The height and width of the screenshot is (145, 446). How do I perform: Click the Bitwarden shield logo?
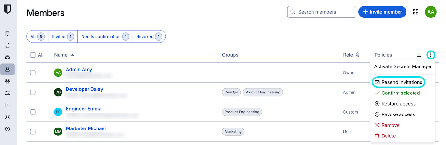click(7, 9)
